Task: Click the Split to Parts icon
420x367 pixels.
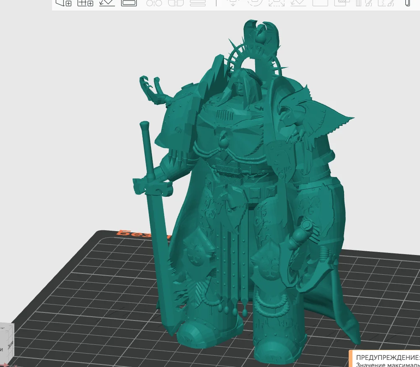Action: tap(176, 3)
